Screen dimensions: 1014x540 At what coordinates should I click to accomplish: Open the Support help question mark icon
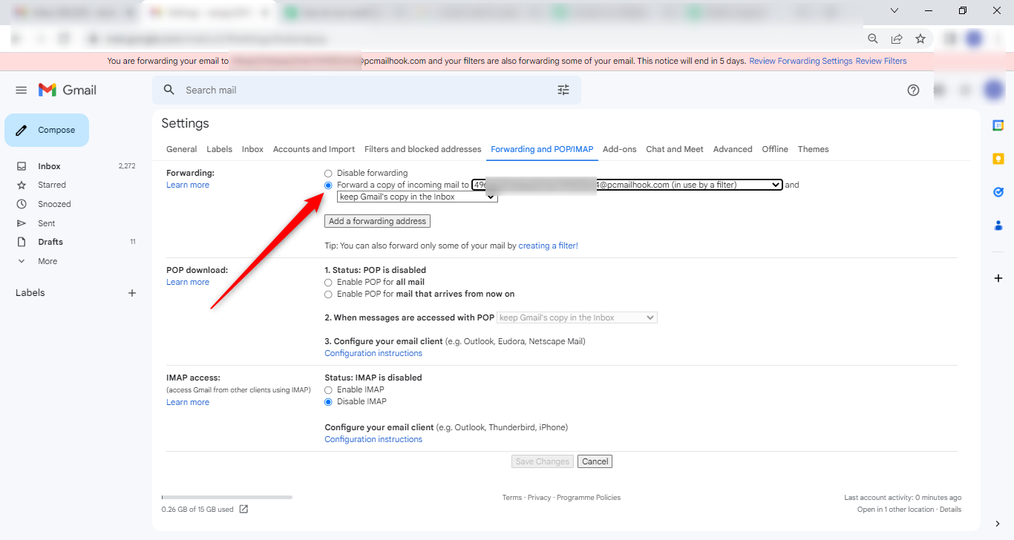coord(913,90)
